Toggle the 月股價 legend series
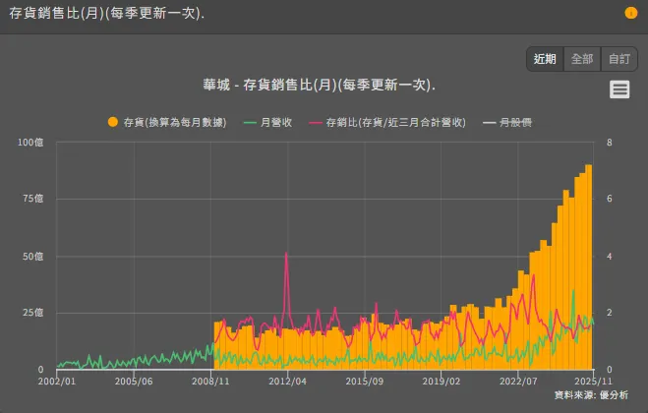The width and height of the screenshot is (648, 413). [507, 122]
